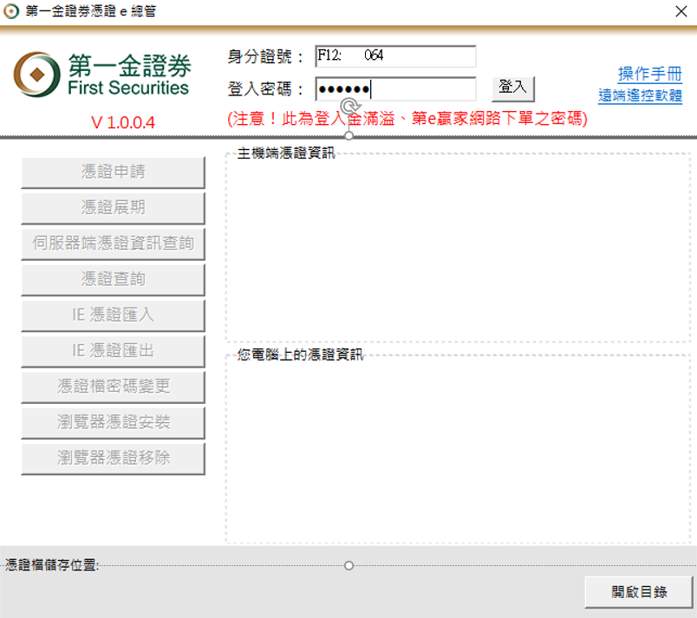Viewport: 697px width, 618px height.
Task: Click the IE 憑證匯出 button
Action: click(113, 351)
